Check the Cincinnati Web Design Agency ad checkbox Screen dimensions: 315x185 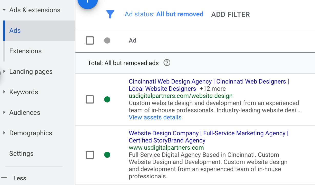click(90, 99)
